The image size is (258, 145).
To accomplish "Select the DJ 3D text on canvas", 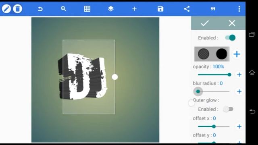I will click(83, 77).
